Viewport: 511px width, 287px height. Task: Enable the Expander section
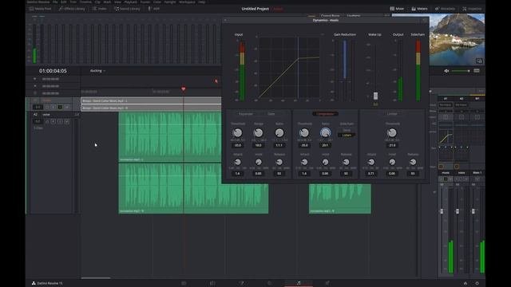click(x=246, y=114)
